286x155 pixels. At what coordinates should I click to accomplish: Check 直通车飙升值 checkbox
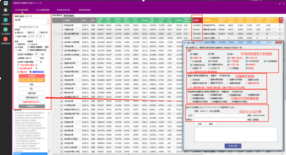tap(247, 83)
